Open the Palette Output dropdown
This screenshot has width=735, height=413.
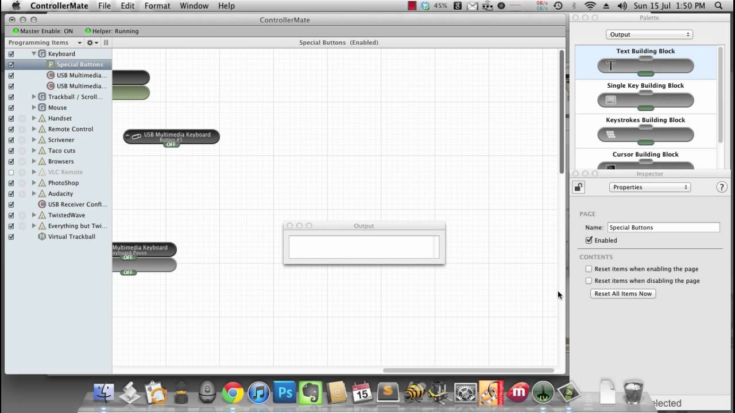(x=649, y=34)
